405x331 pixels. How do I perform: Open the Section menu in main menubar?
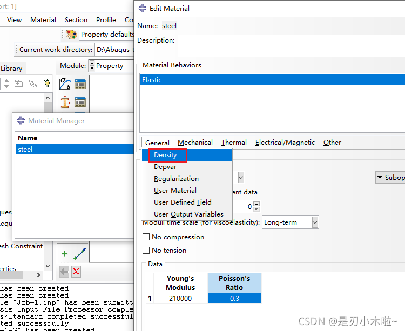click(x=76, y=20)
